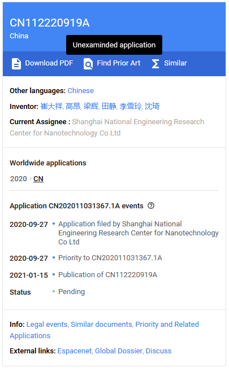Click the Pending status text
The width and height of the screenshot is (229, 372).
click(71, 292)
